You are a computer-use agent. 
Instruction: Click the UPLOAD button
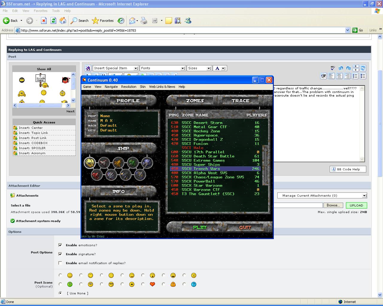pos(356,205)
